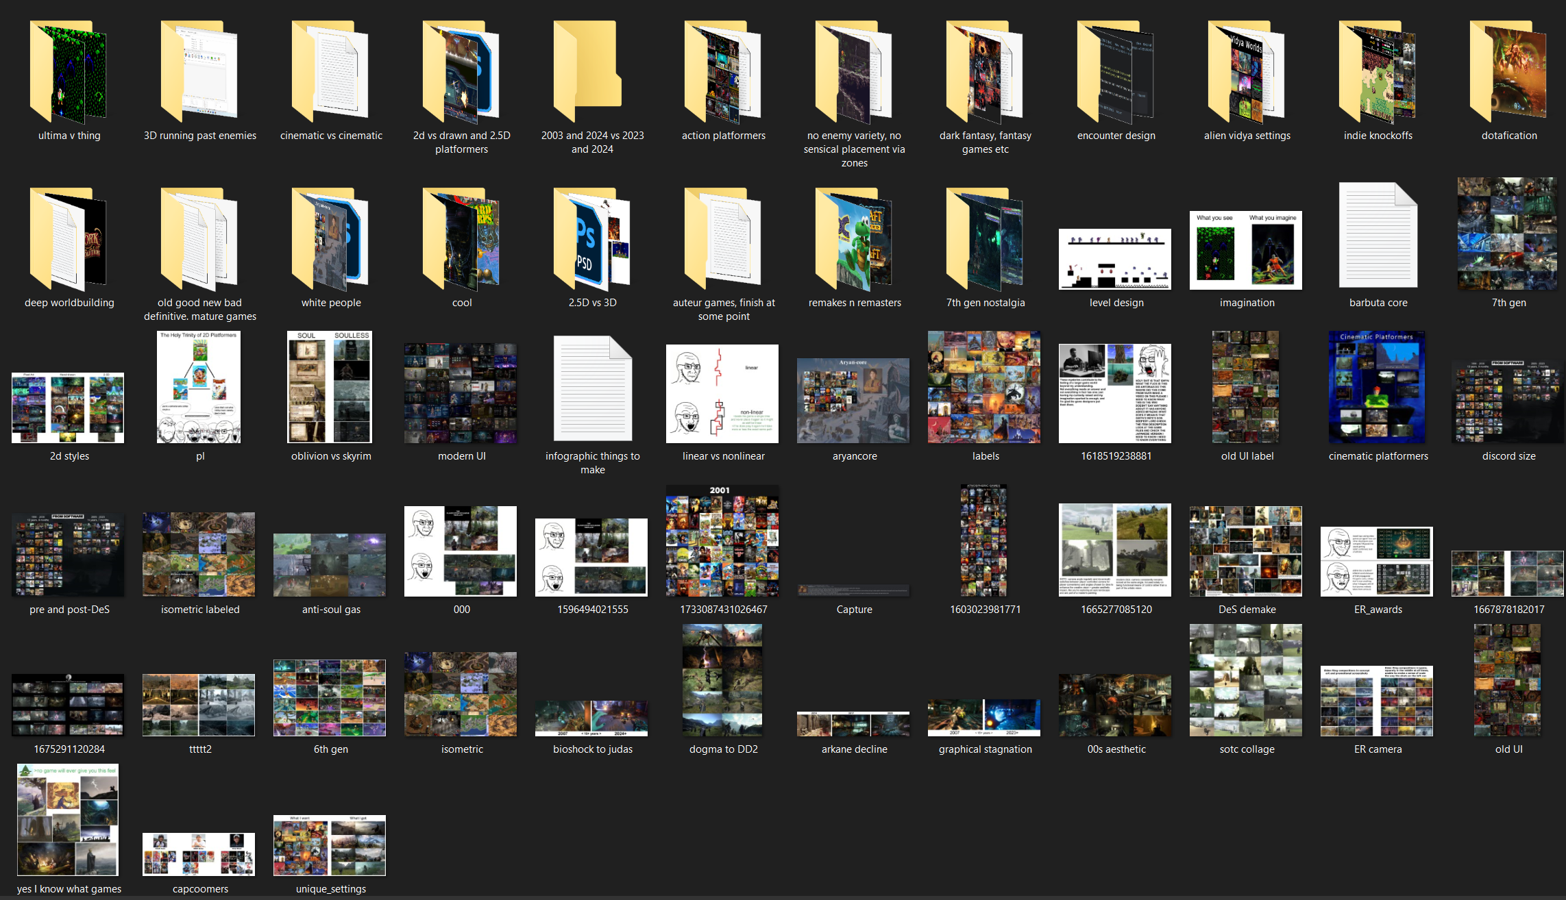This screenshot has height=900, width=1566.
Task: Click the '7th gen' collage thumbnail
Action: point(1507,234)
